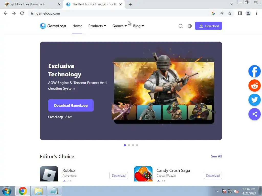
Task: Open the Chrome three-dot menu
Action: [256, 13]
